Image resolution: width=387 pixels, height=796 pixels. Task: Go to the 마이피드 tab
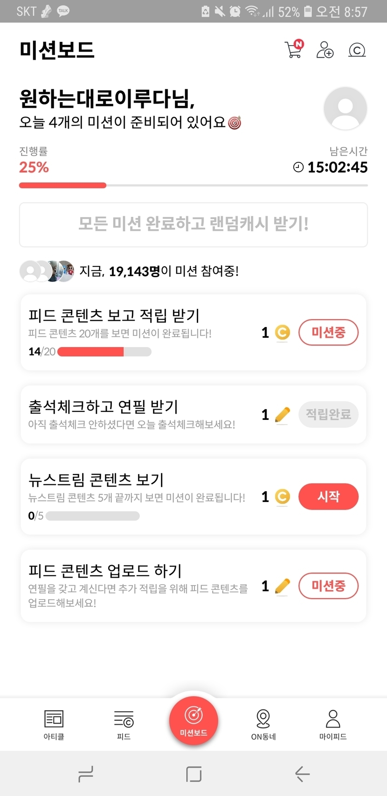(x=333, y=725)
